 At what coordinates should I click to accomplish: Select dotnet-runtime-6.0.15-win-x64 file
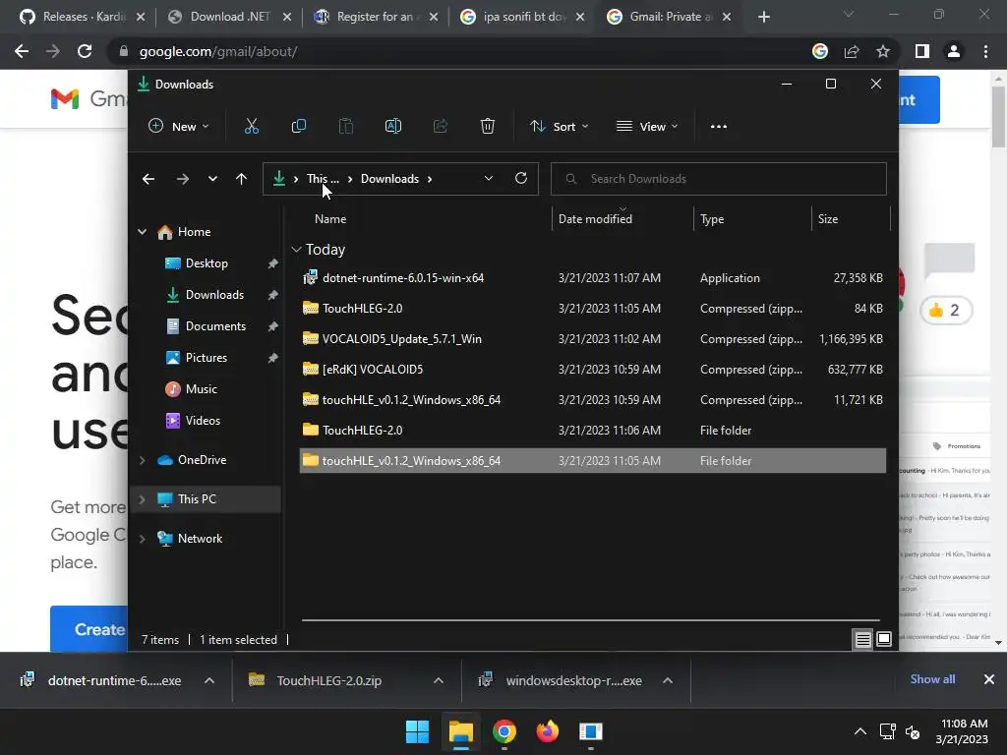click(x=593, y=278)
